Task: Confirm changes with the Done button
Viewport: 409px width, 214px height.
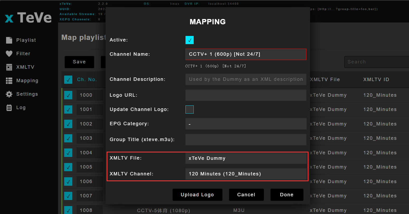Action: pos(287,194)
